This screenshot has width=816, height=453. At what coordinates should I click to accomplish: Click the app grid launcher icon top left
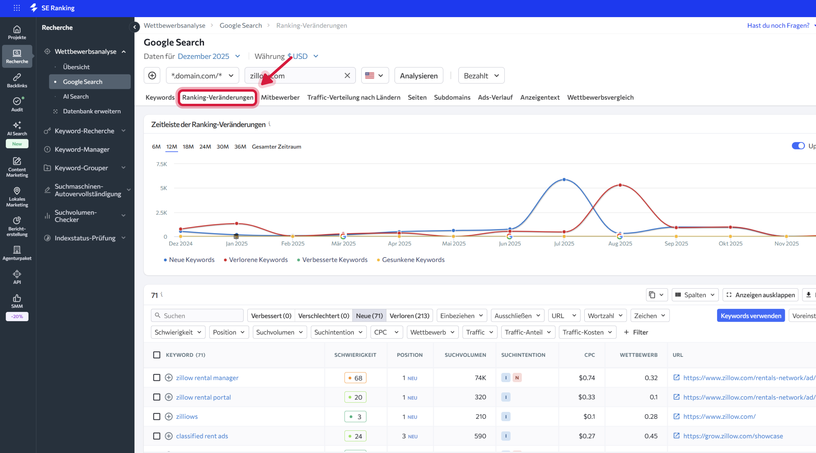[x=17, y=8]
